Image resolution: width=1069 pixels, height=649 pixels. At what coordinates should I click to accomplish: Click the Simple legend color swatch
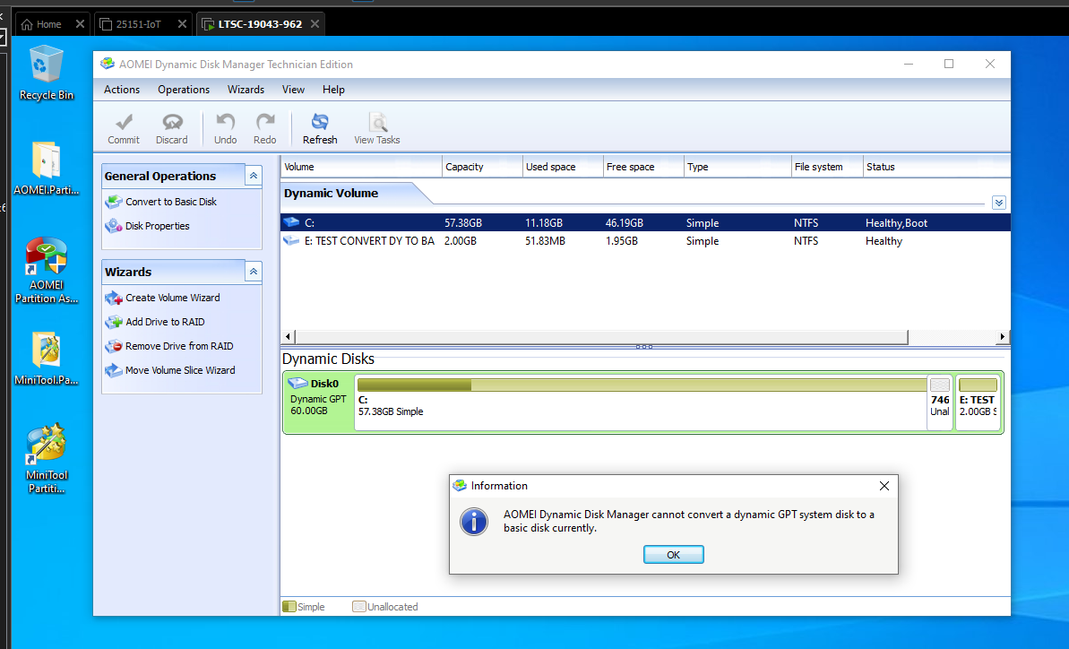pos(289,607)
